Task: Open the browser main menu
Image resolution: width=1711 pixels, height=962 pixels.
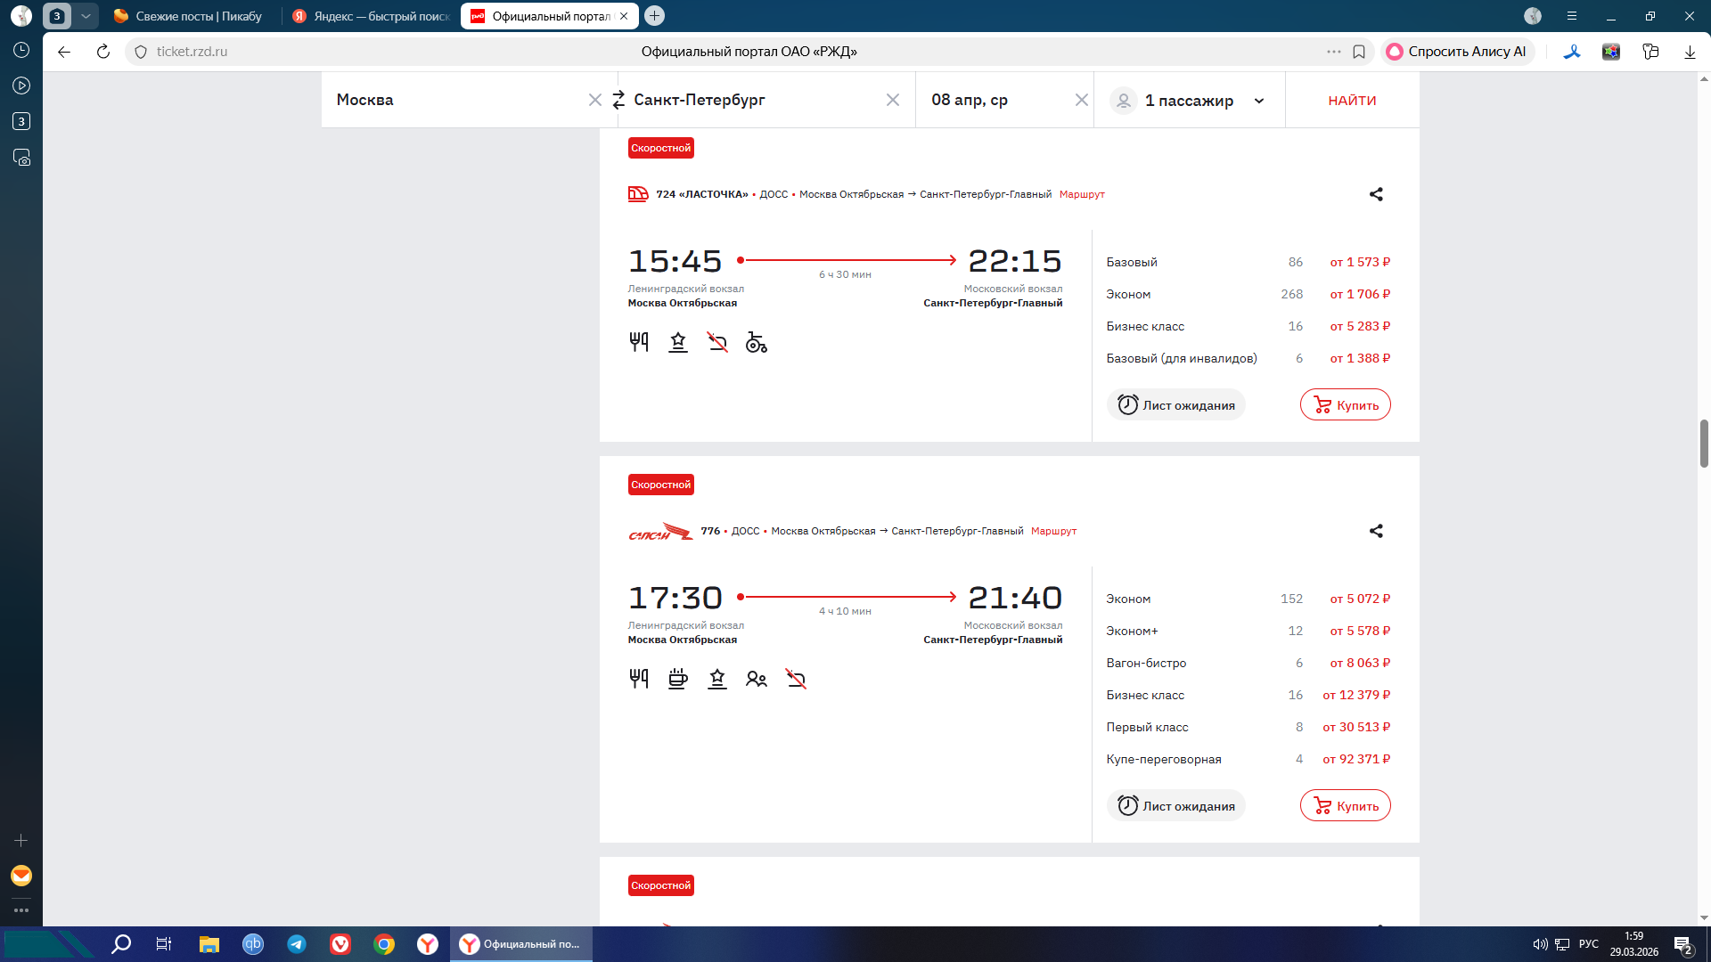Action: point(1572,16)
